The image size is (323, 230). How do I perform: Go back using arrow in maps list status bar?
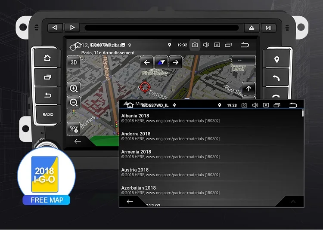(x=293, y=105)
